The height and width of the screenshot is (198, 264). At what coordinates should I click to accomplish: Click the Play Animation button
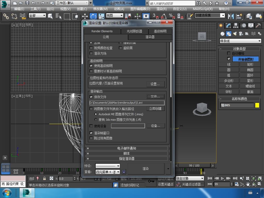tap(222, 178)
